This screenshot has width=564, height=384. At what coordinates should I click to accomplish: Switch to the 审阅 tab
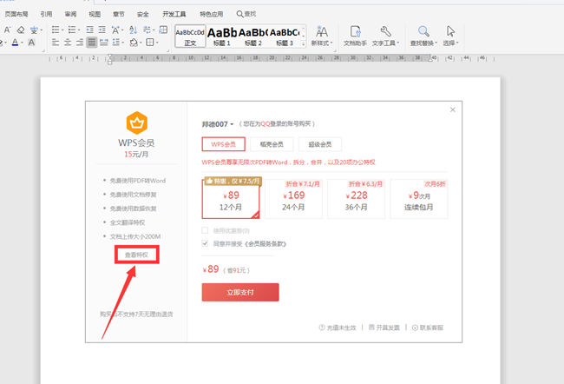(70, 14)
